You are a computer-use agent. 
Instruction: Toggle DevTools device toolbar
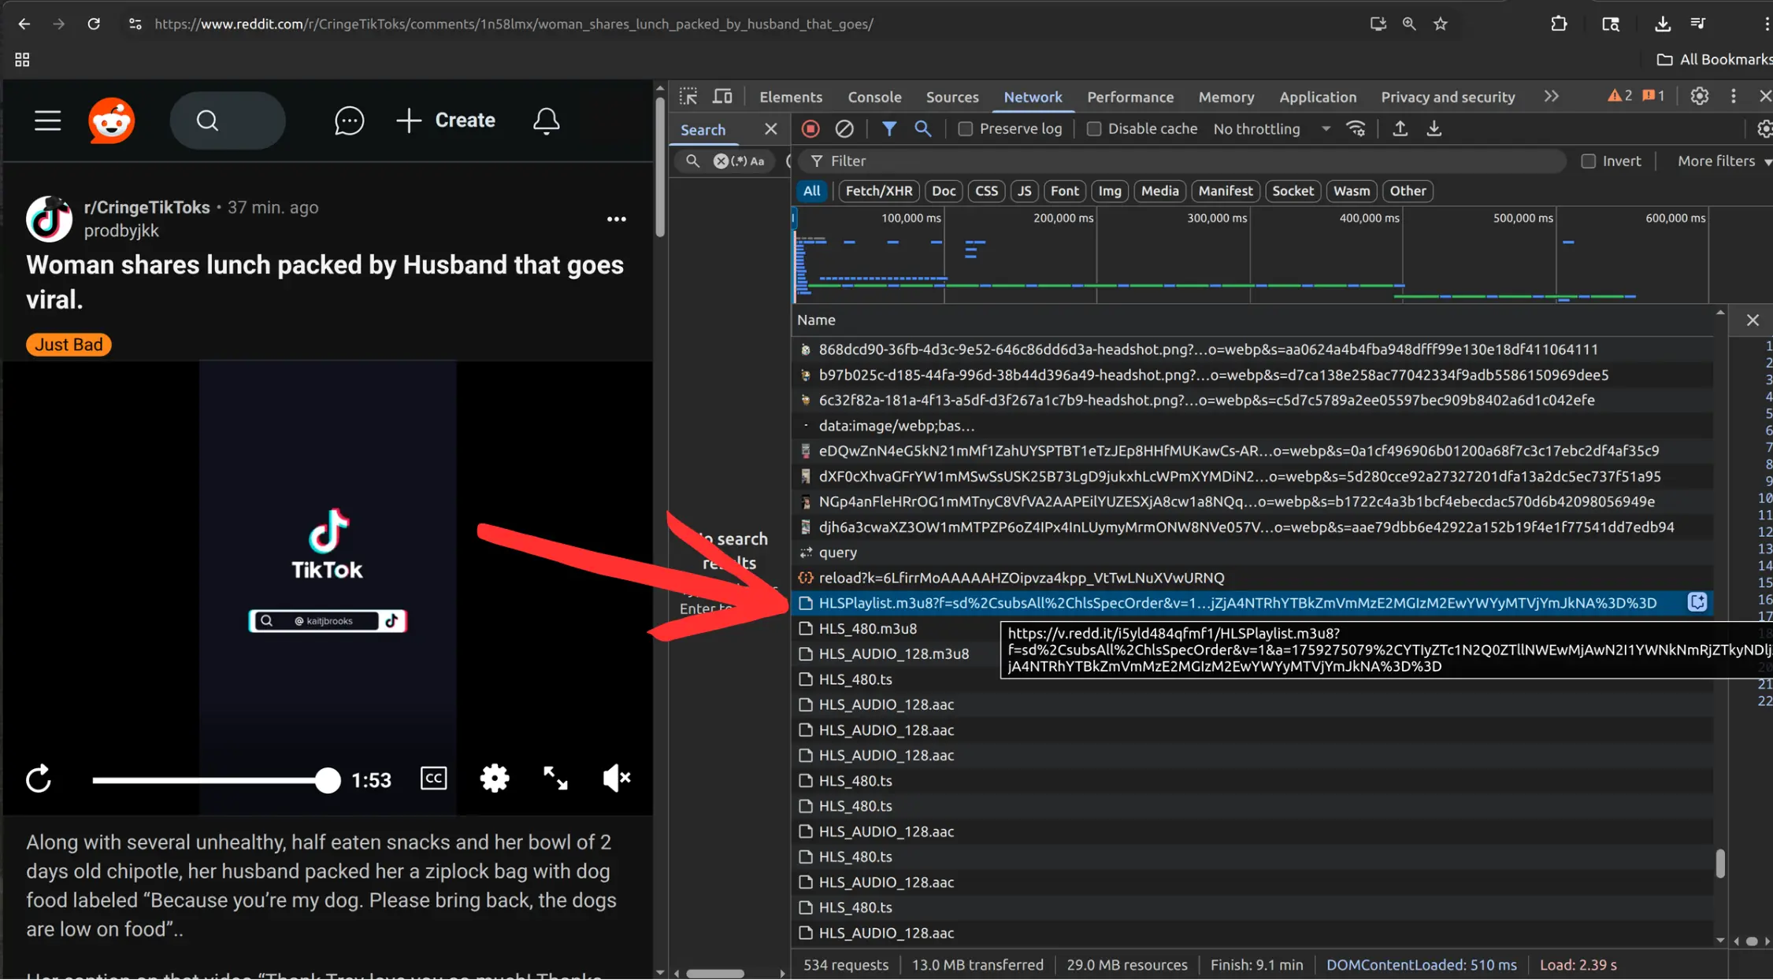(x=722, y=96)
